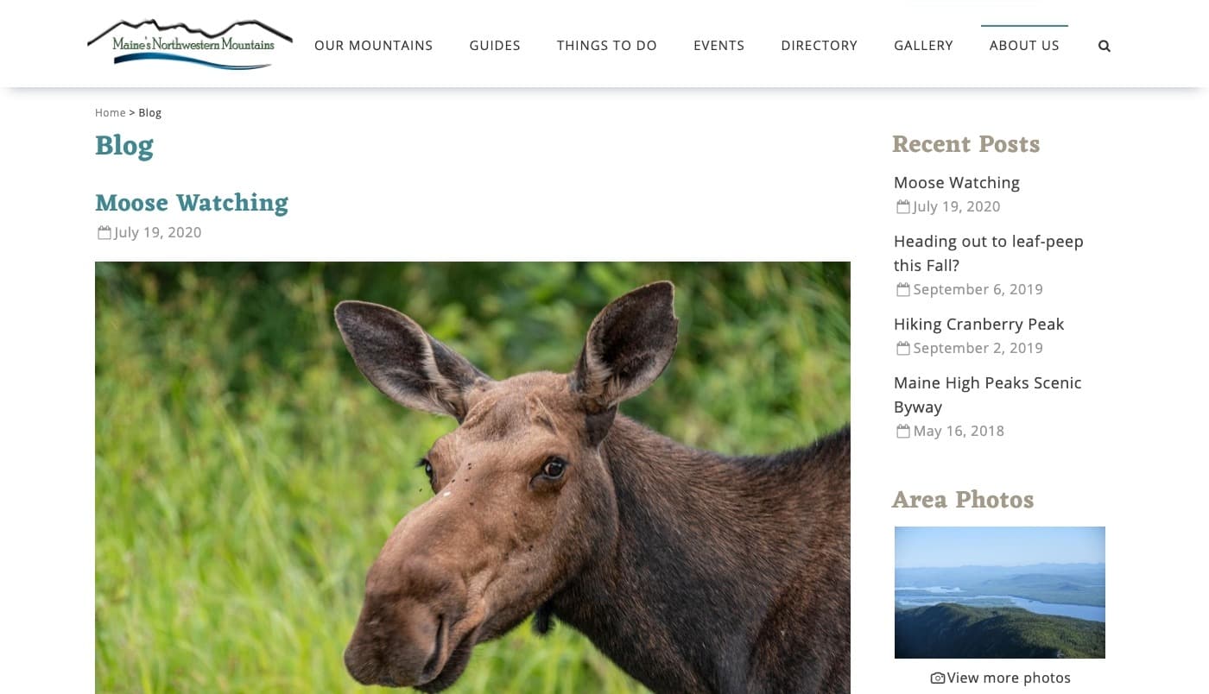The height and width of the screenshot is (694, 1209).
Task: Click calendar icon next to September 2, 2019
Action: [903, 348]
